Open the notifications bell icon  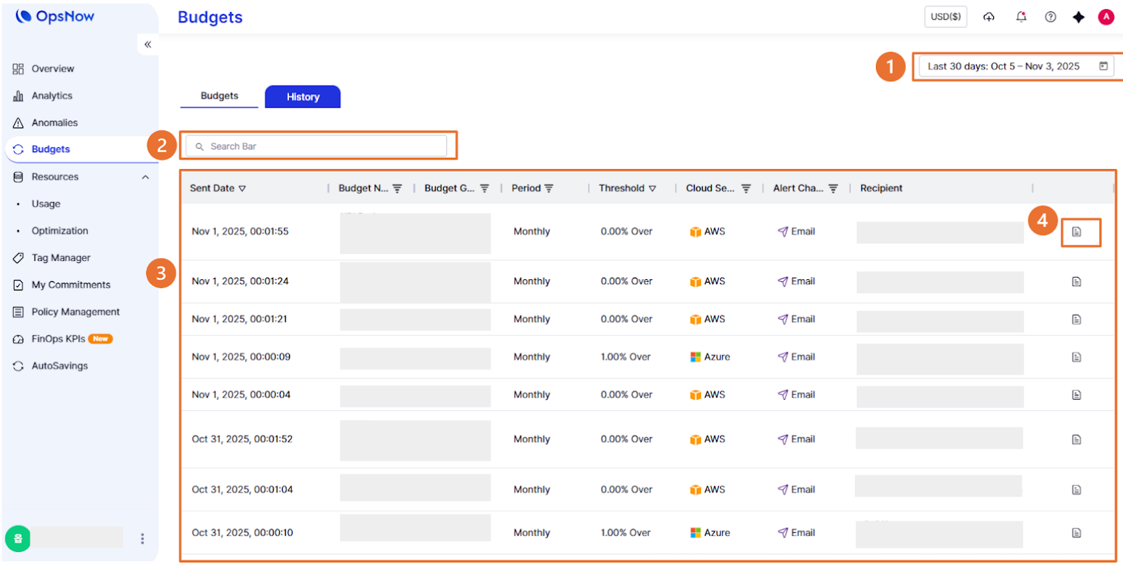[1021, 17]
